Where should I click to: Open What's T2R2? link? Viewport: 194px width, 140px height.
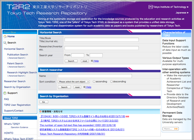pos(12,124)
